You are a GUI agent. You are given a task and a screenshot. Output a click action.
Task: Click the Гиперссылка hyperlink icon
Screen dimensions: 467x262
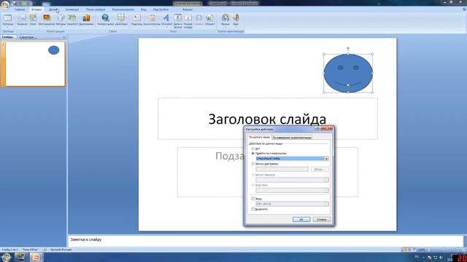(105, 20)
